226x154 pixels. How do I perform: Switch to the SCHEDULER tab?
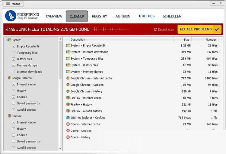click(172, 16)
